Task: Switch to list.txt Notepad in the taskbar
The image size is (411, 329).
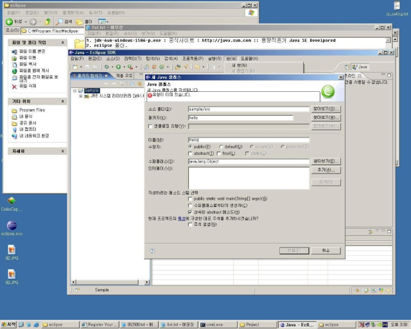Action: 179,325
